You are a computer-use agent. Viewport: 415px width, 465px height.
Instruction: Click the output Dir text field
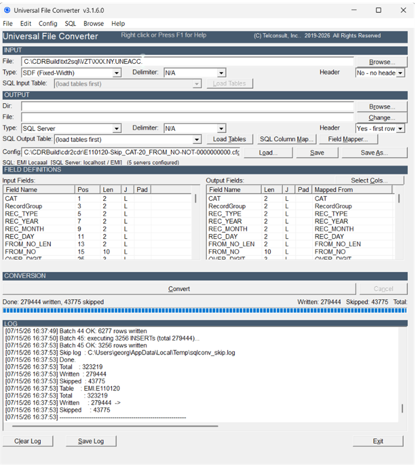click(x=187, y=106)
